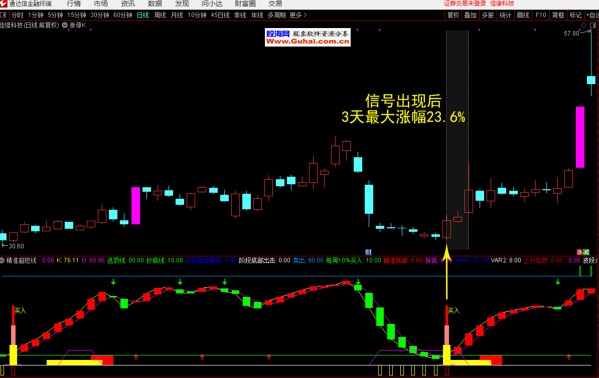The width and height of the screenshot is (599, 378).
Task: Click the magenta limit-up candle near 57.80
Action: (580, 137)
